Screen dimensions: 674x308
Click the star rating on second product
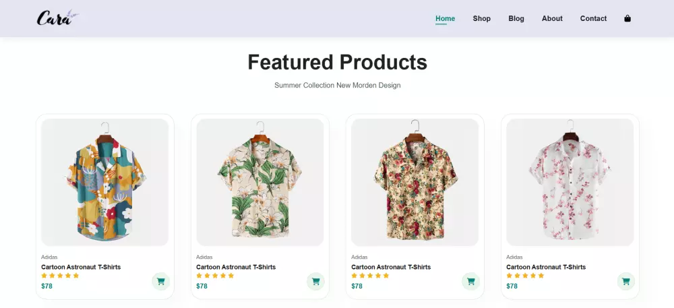[215, 276]
